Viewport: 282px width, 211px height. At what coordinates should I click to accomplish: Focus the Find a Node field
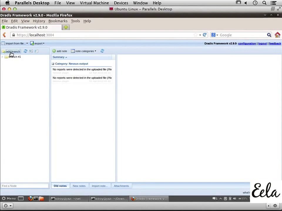tap(25, 186)
